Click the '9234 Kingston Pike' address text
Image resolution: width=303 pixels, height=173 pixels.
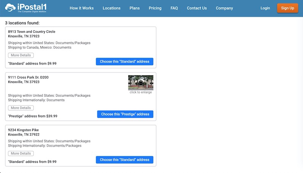coord(23,130)
